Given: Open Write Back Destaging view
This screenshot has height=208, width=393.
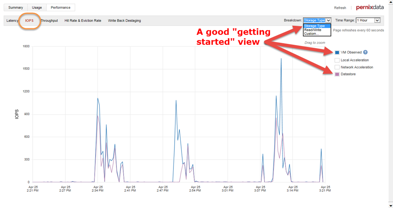Looking at the screenshot, I should [124, 21].
